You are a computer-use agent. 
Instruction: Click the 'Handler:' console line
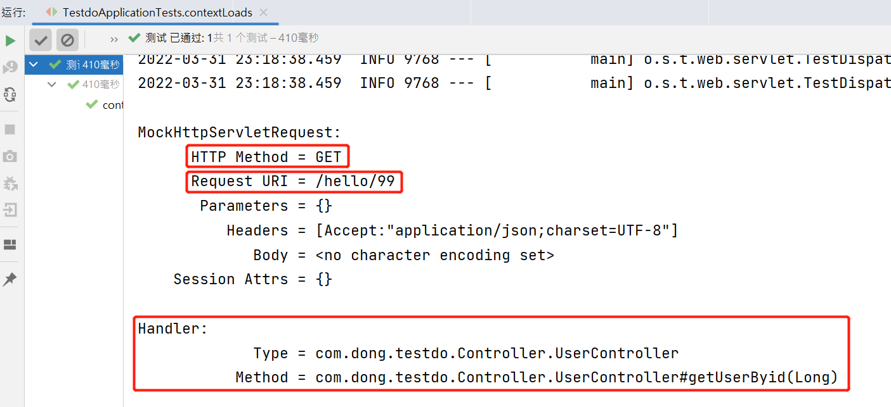click(x=173, y=329)
